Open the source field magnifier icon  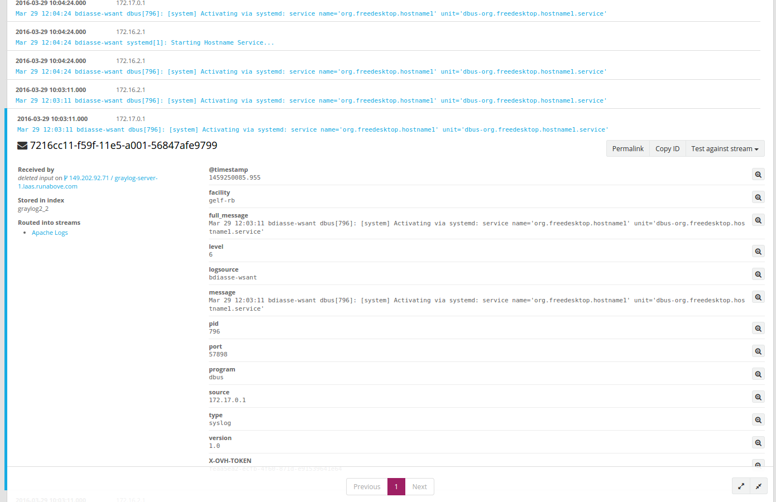[x=758, y=397]
